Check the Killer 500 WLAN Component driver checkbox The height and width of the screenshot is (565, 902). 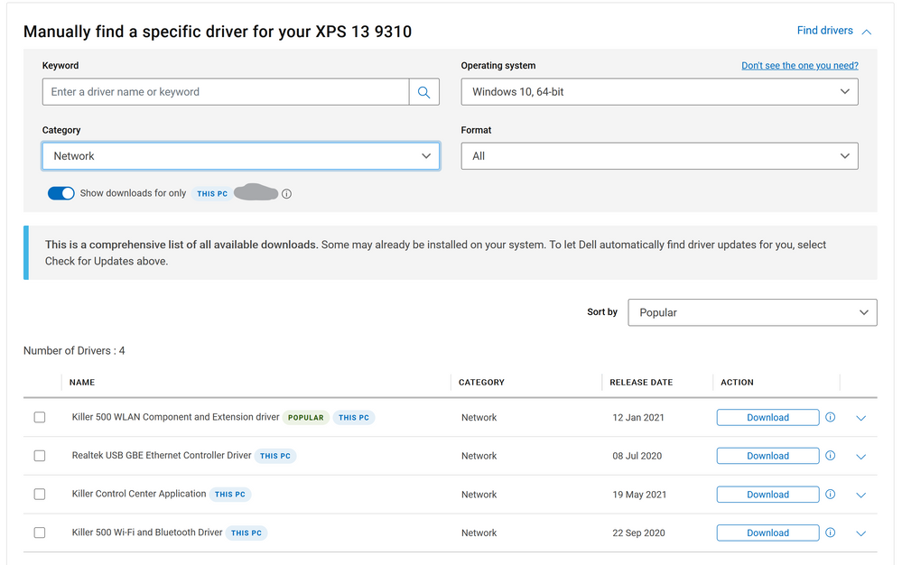tap(40, 418)
